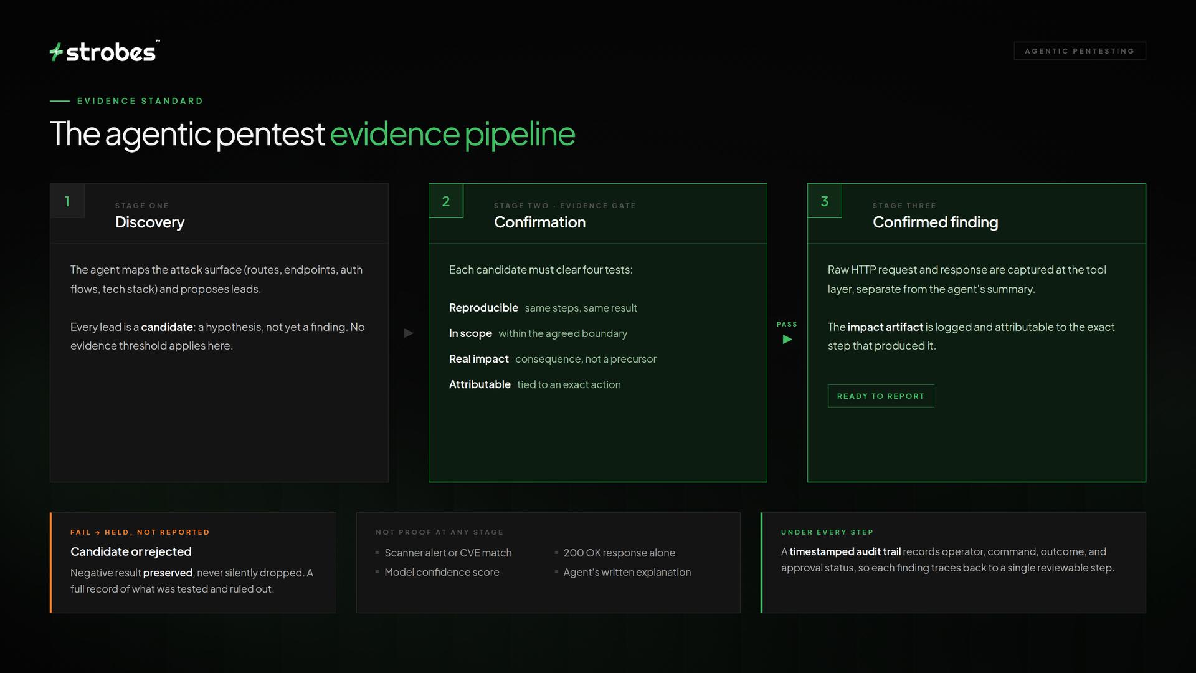The width and height of the screenshot is (1196, 673).
Task: Select the stage number 2 box
Action: pyautogui.click(x=446, y=201)
